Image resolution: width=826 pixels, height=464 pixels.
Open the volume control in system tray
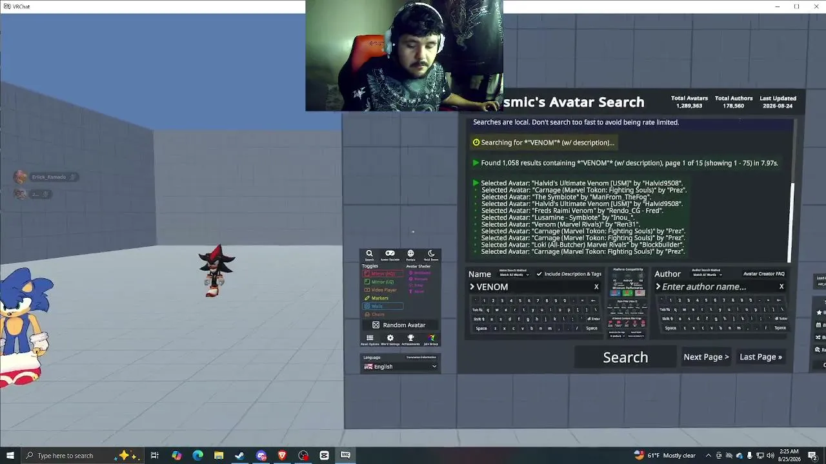(x=770, y=456)
